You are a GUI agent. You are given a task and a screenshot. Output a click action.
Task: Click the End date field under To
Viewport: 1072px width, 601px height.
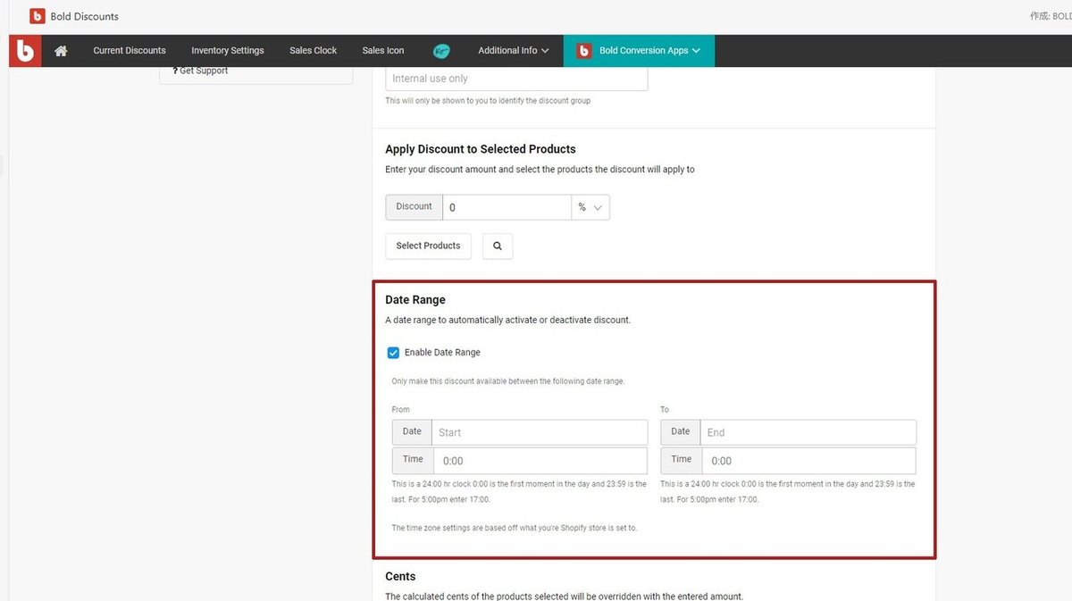pyautogui.click(x=808, y=432)
